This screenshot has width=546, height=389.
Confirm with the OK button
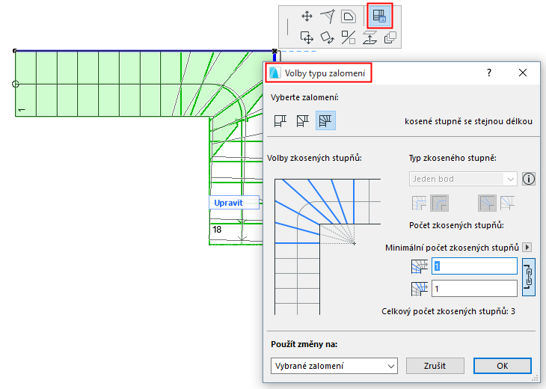[x=502, y=366]
